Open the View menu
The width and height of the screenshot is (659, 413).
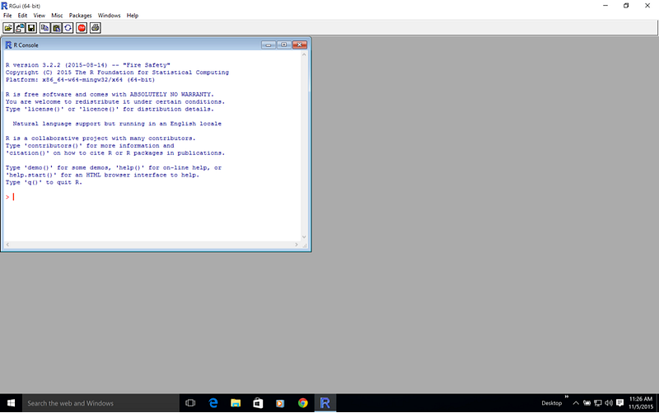click(39, 16)
